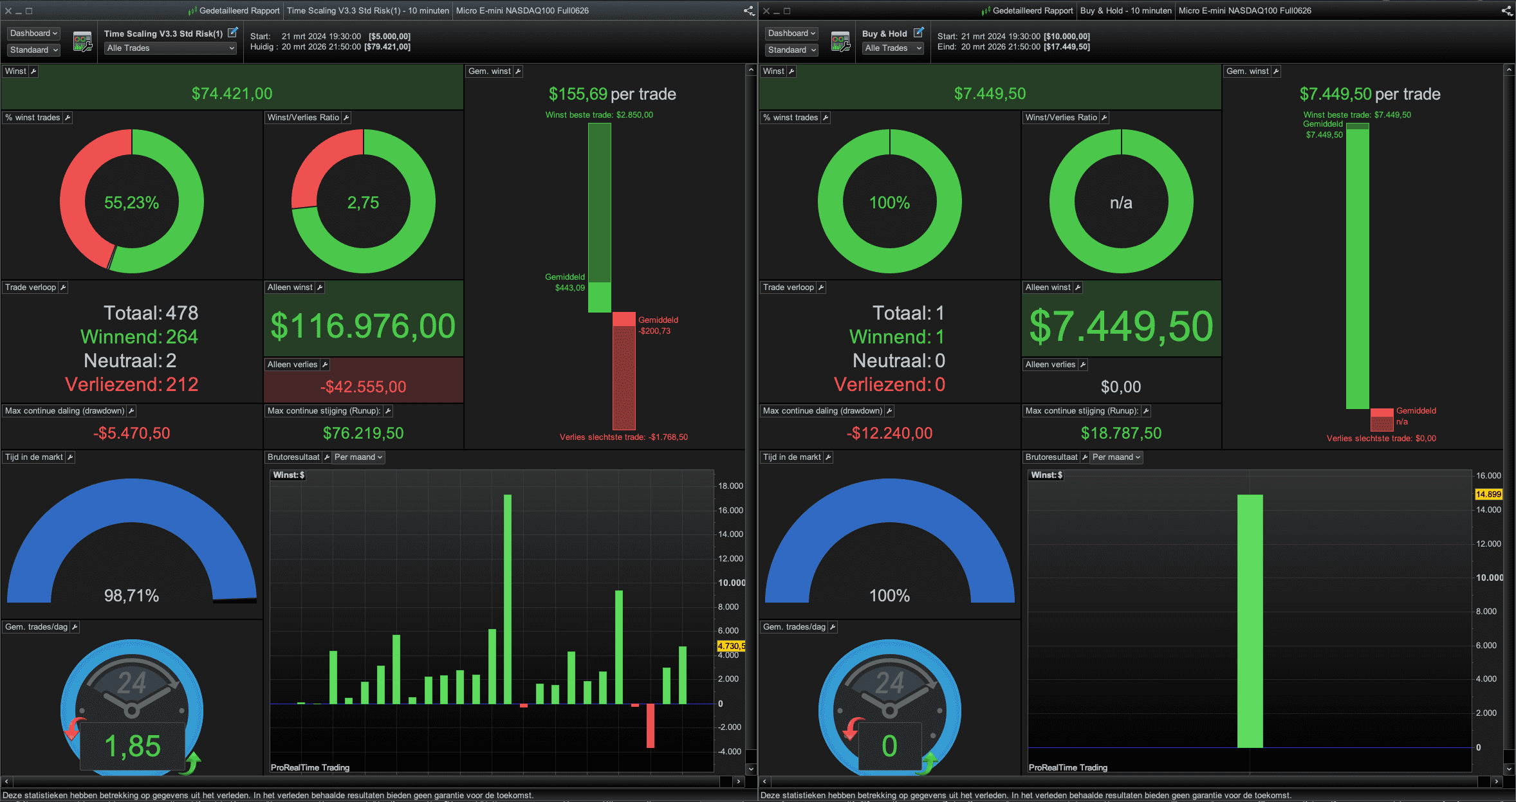Click share icon in Buy & Hold window
The height and width of the screenshot is (802, 1516).
click(x=1507, y=10)
